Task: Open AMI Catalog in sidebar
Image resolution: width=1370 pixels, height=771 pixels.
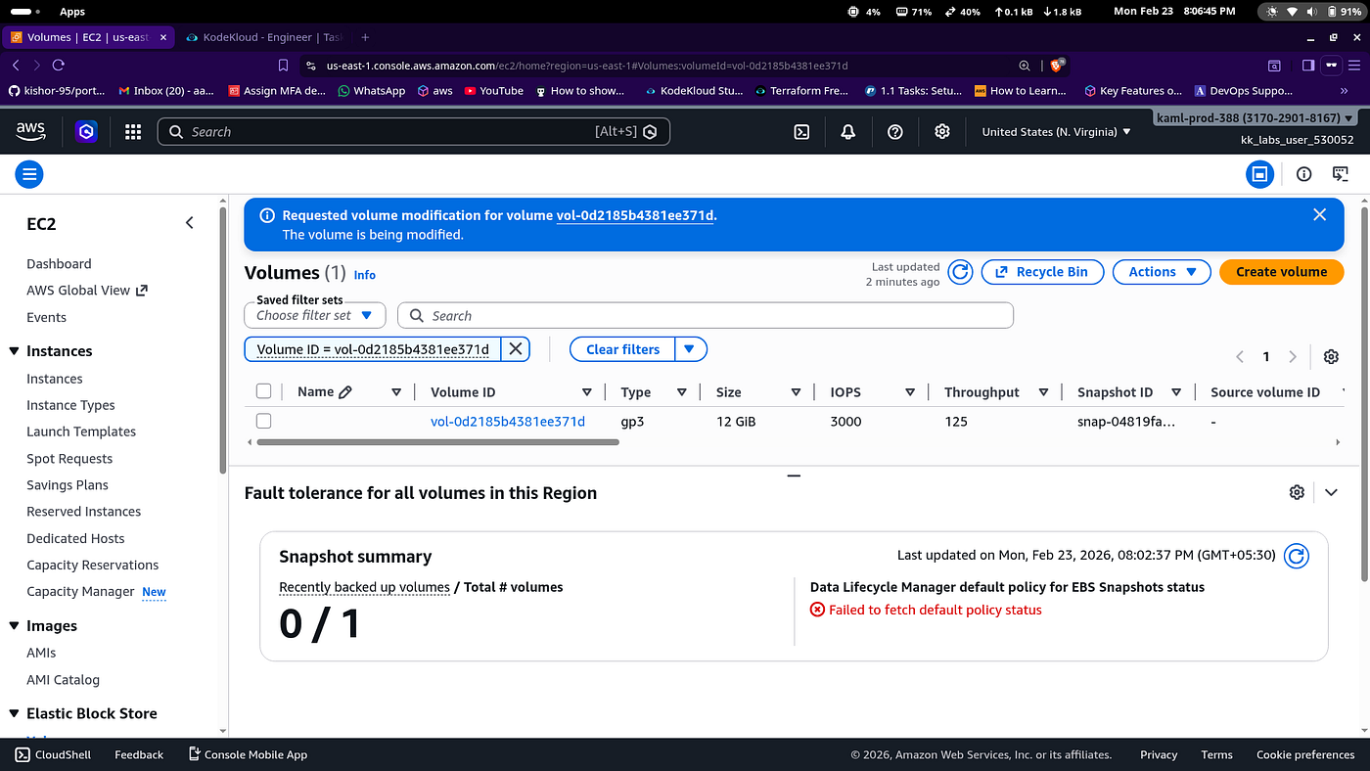Action: tap(63, 680)
